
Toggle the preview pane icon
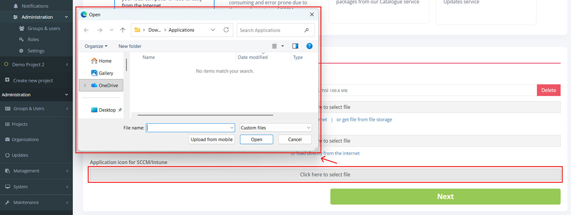pyautogui.click(x=295, y=46)
